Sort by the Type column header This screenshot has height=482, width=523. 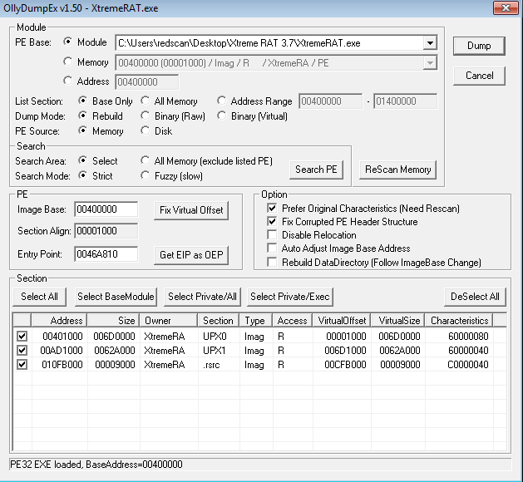[x=256, y=321]
